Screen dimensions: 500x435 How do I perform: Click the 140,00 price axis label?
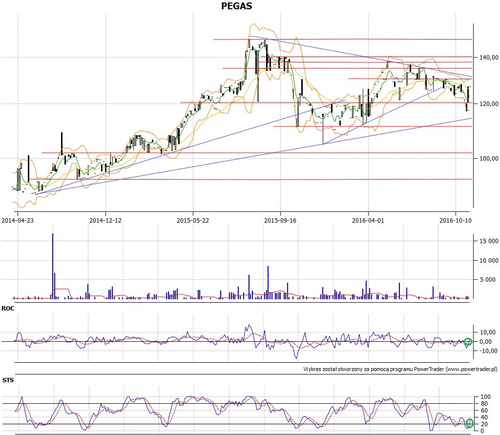(489, 58)
